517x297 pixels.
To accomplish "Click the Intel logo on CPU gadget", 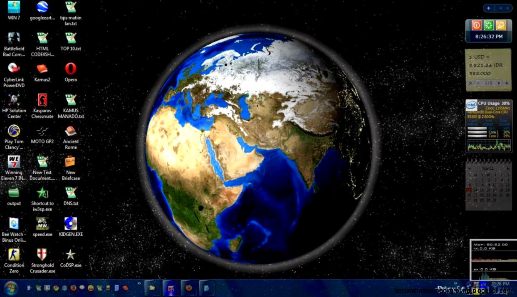I will click(x=471, y=105).
